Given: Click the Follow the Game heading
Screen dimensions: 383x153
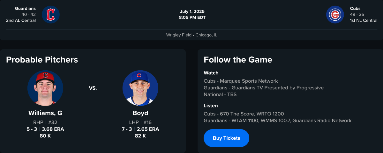Looking at the screenshot, I should click(x=238, y=60).
